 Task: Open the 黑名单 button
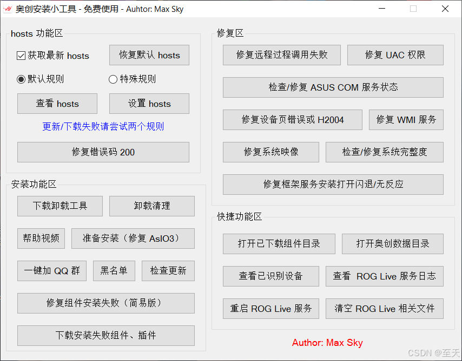click(114, 271)
